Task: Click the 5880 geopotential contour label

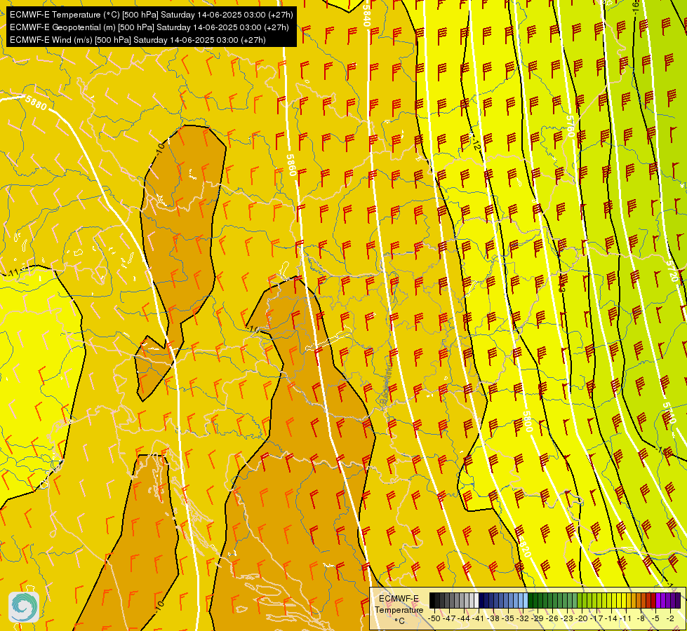Action: pyautogui.click(x=36, y=103)
